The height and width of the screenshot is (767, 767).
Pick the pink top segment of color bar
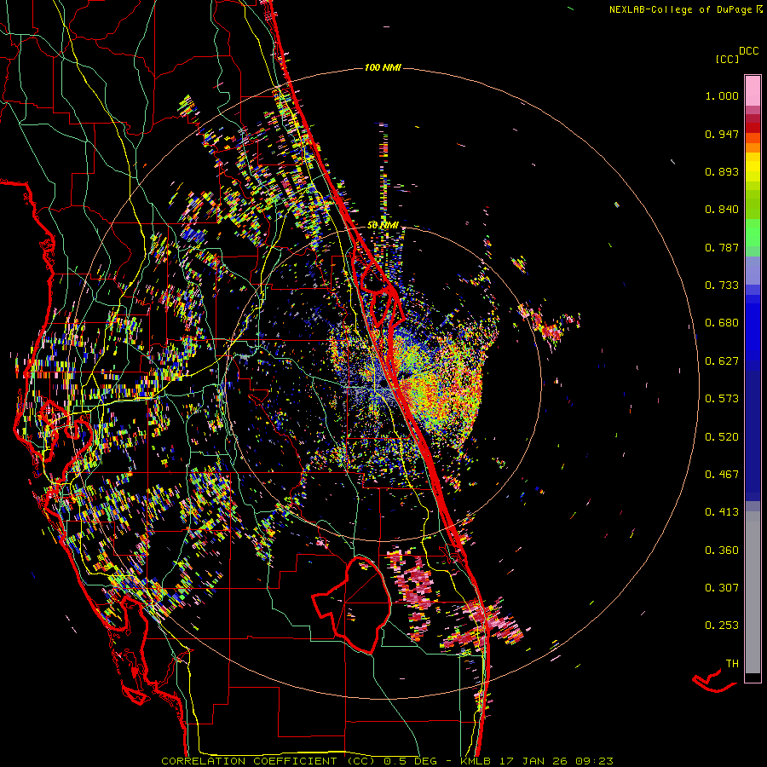click(x=753, y=89)
